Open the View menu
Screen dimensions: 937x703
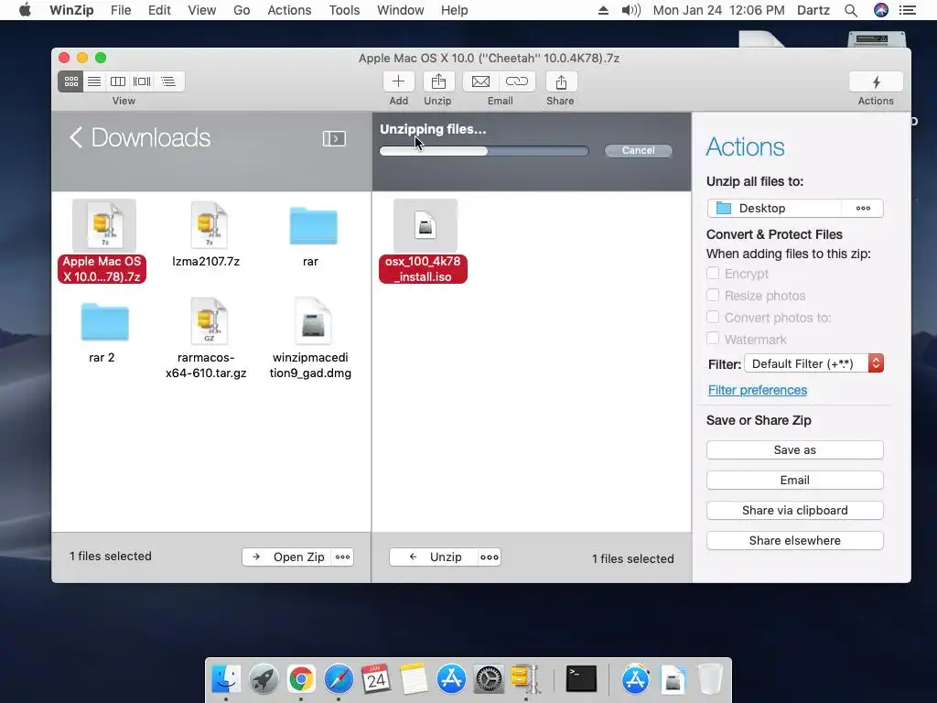(202, 10)
